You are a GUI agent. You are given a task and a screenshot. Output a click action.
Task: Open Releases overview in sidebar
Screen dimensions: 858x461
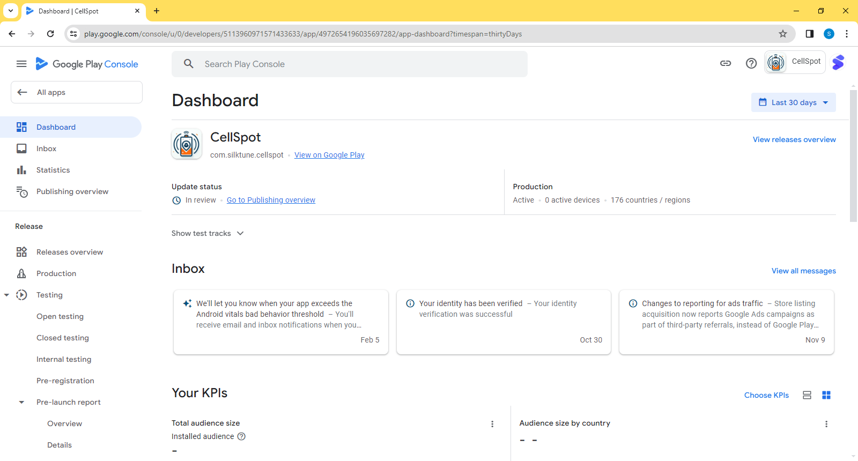point(71,252)
